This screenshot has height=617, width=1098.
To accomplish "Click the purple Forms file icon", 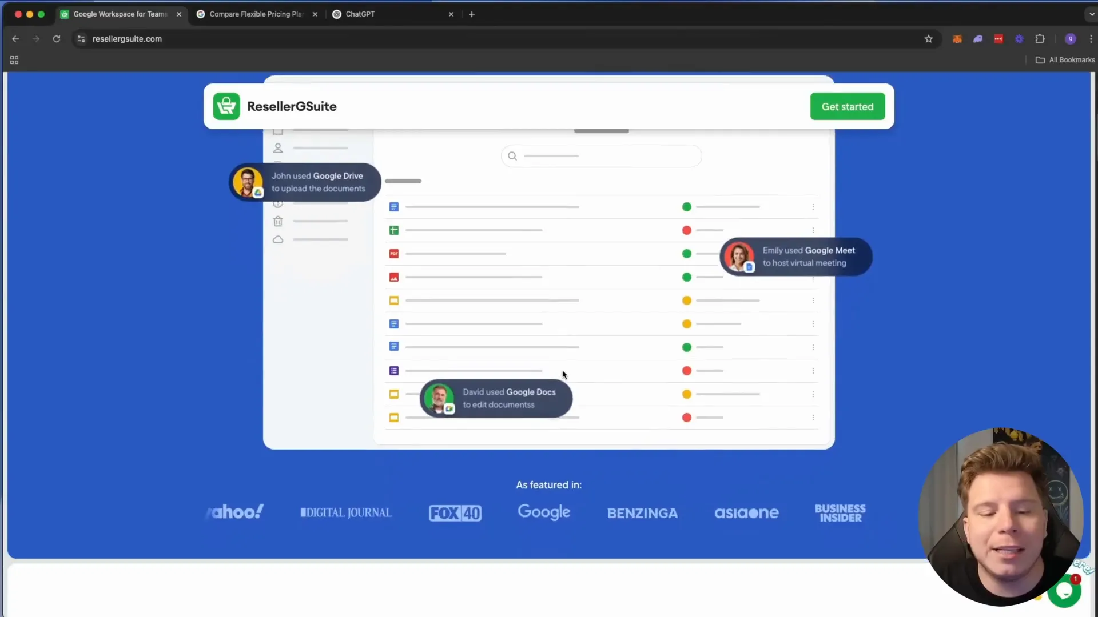I will click(x=394, y=371).
